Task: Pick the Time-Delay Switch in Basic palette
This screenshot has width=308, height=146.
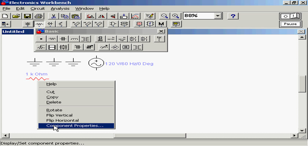Action: (122, 39)
